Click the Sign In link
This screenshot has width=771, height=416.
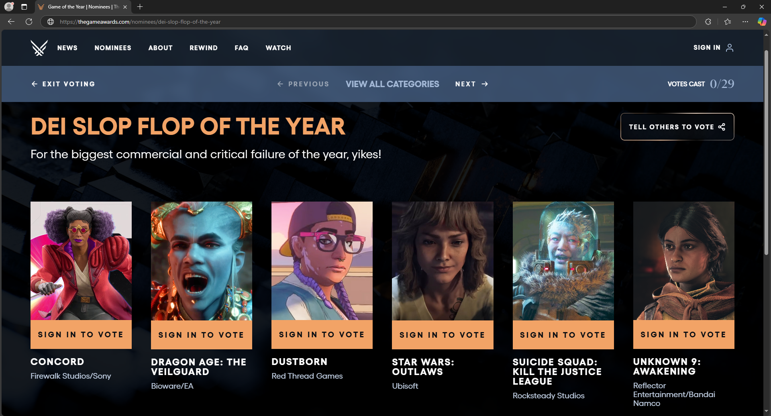tap(707, 47)
